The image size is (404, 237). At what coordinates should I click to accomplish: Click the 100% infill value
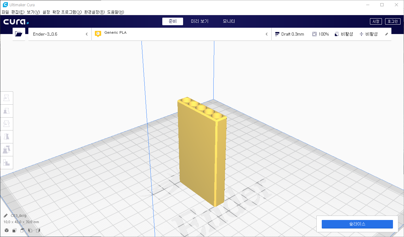(324, 34)
